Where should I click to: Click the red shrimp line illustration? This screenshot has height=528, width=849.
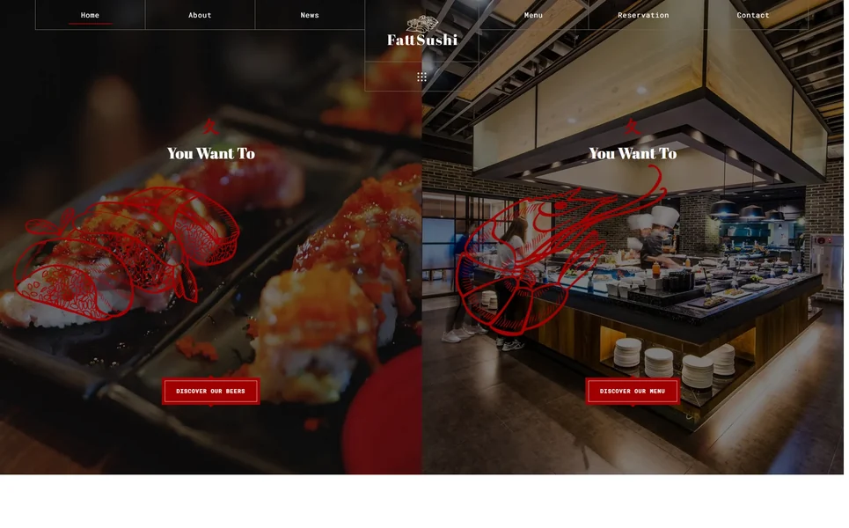point(560,250)
